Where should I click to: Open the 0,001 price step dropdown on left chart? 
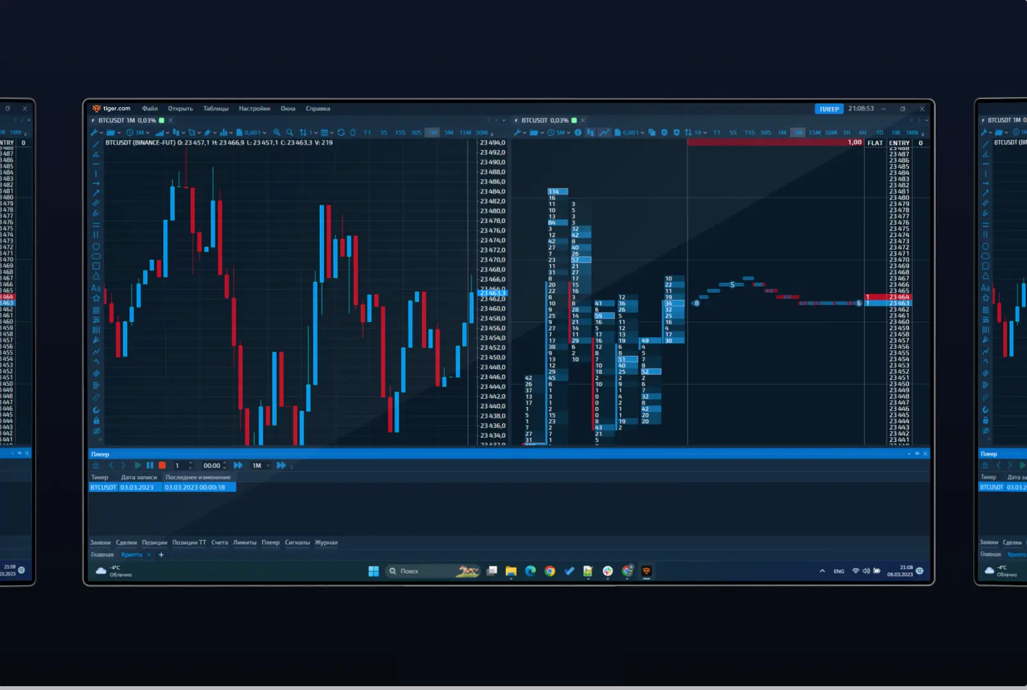click(x=252, y=133)
